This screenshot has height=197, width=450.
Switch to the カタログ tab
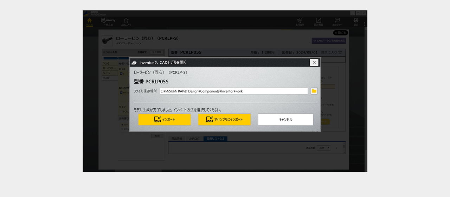(x=194, y=139)
